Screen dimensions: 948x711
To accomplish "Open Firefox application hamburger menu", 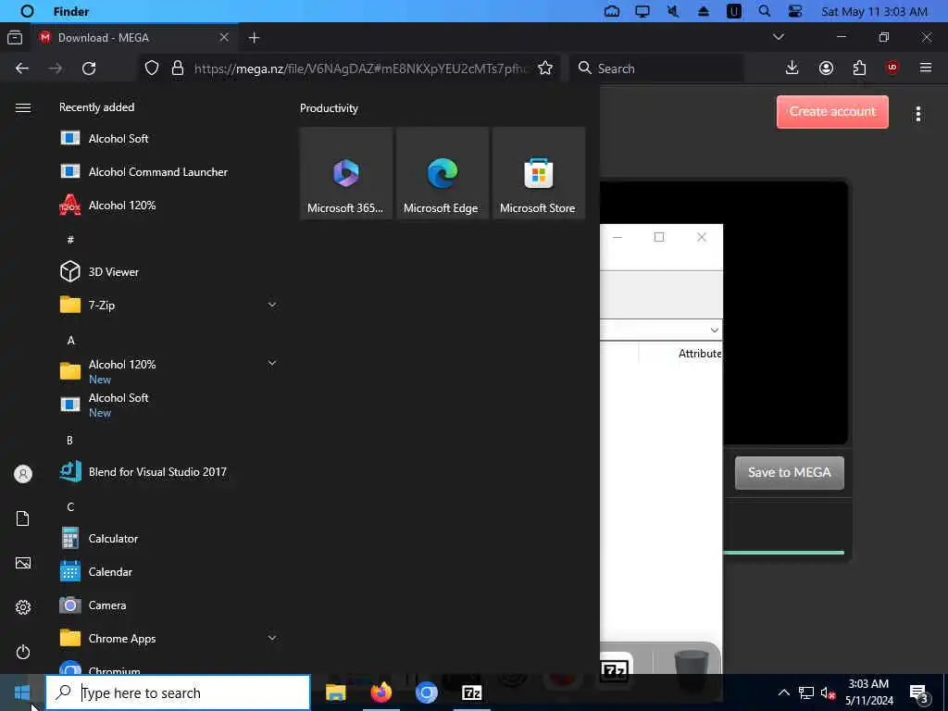I will (926, 68).
